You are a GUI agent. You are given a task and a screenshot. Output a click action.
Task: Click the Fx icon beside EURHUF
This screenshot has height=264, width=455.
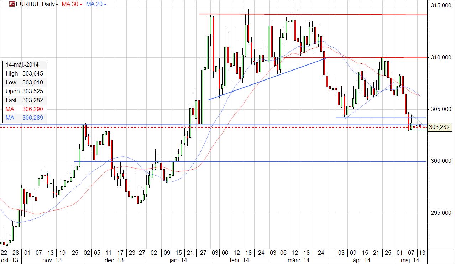(x=12, y=4)
